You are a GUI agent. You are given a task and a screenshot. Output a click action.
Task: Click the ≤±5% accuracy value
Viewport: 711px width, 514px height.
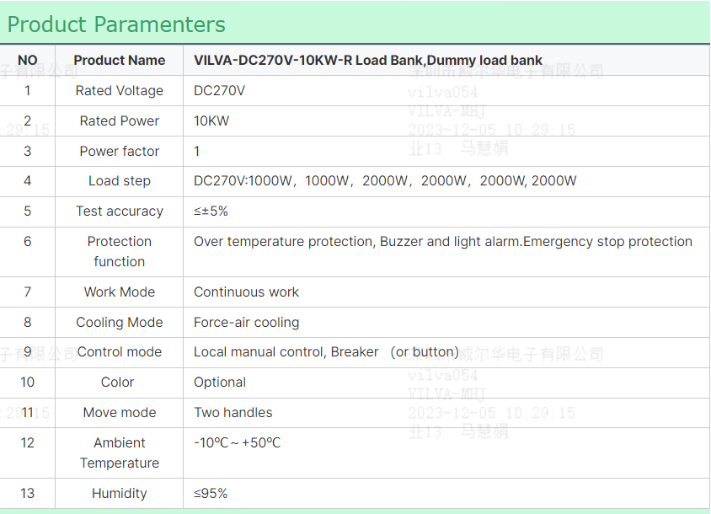pos(211,211)
